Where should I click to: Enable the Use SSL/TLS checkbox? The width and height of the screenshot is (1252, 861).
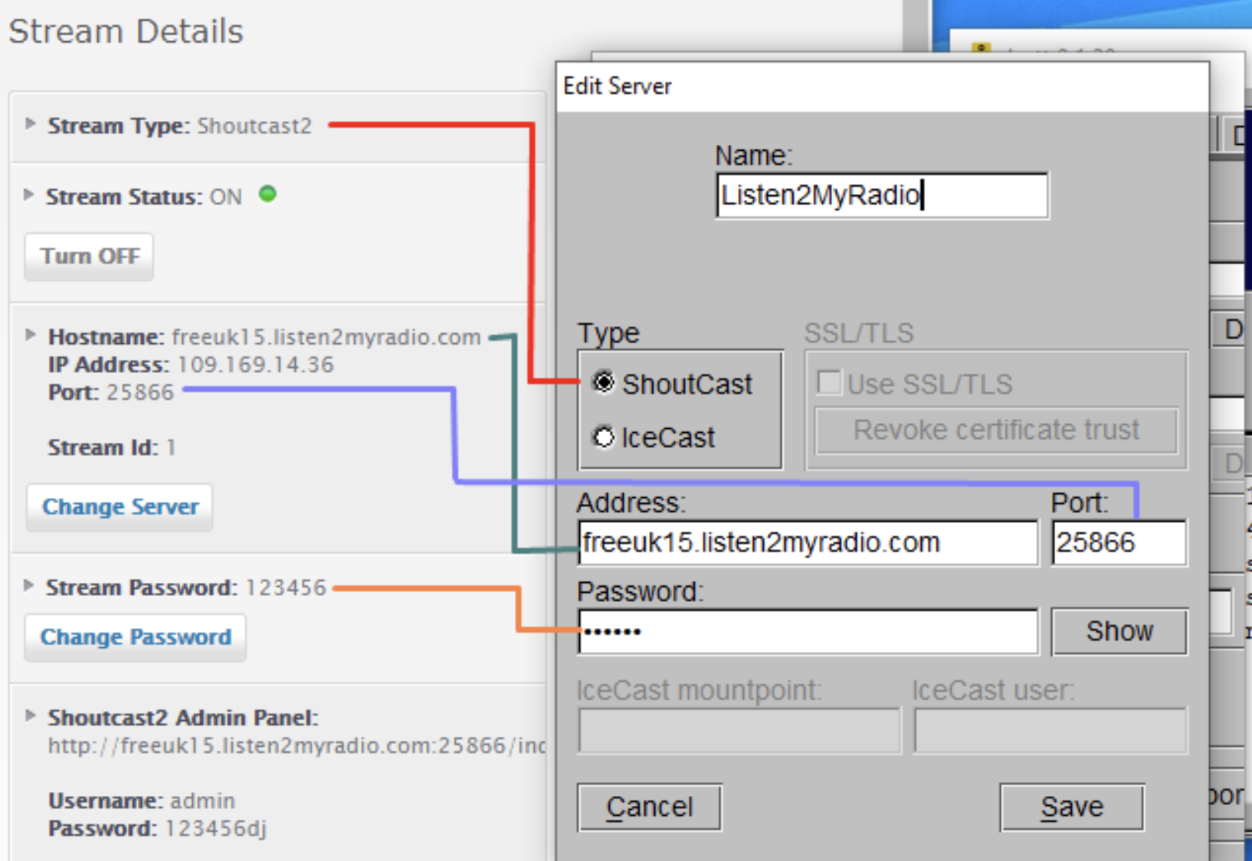pyautogui.click(x=829, y=383)
